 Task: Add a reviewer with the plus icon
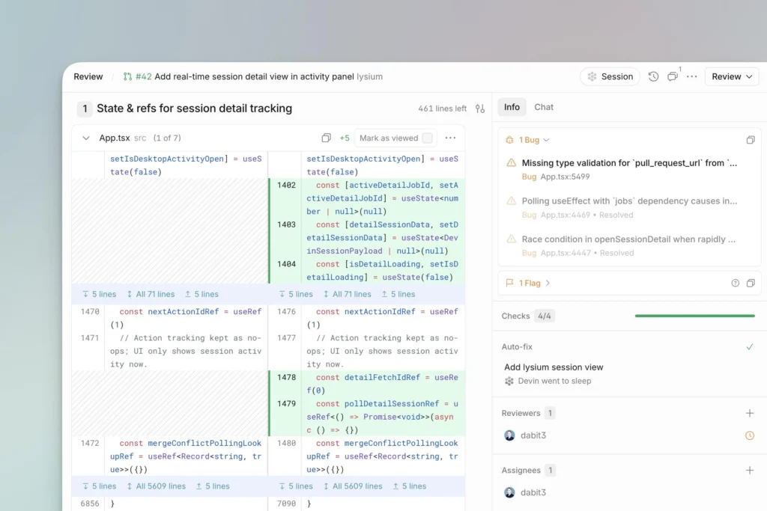point(749,413)
